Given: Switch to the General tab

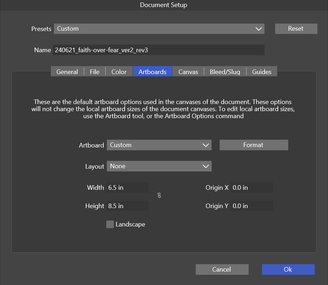Looking at the screenshot, I should click(67, 72).
